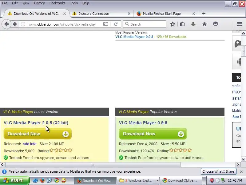The width and height of the screenshot is (246, 185).
Task: Show bookmarks list icon
Action: click(182, 24)
